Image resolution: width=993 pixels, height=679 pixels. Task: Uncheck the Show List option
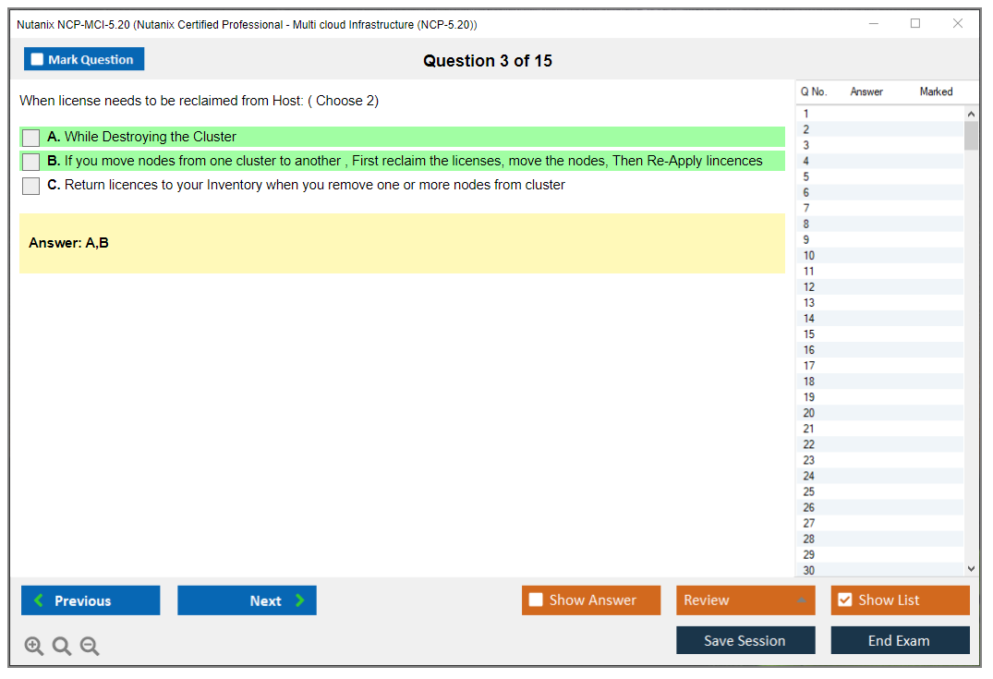(x=844, y=600)
